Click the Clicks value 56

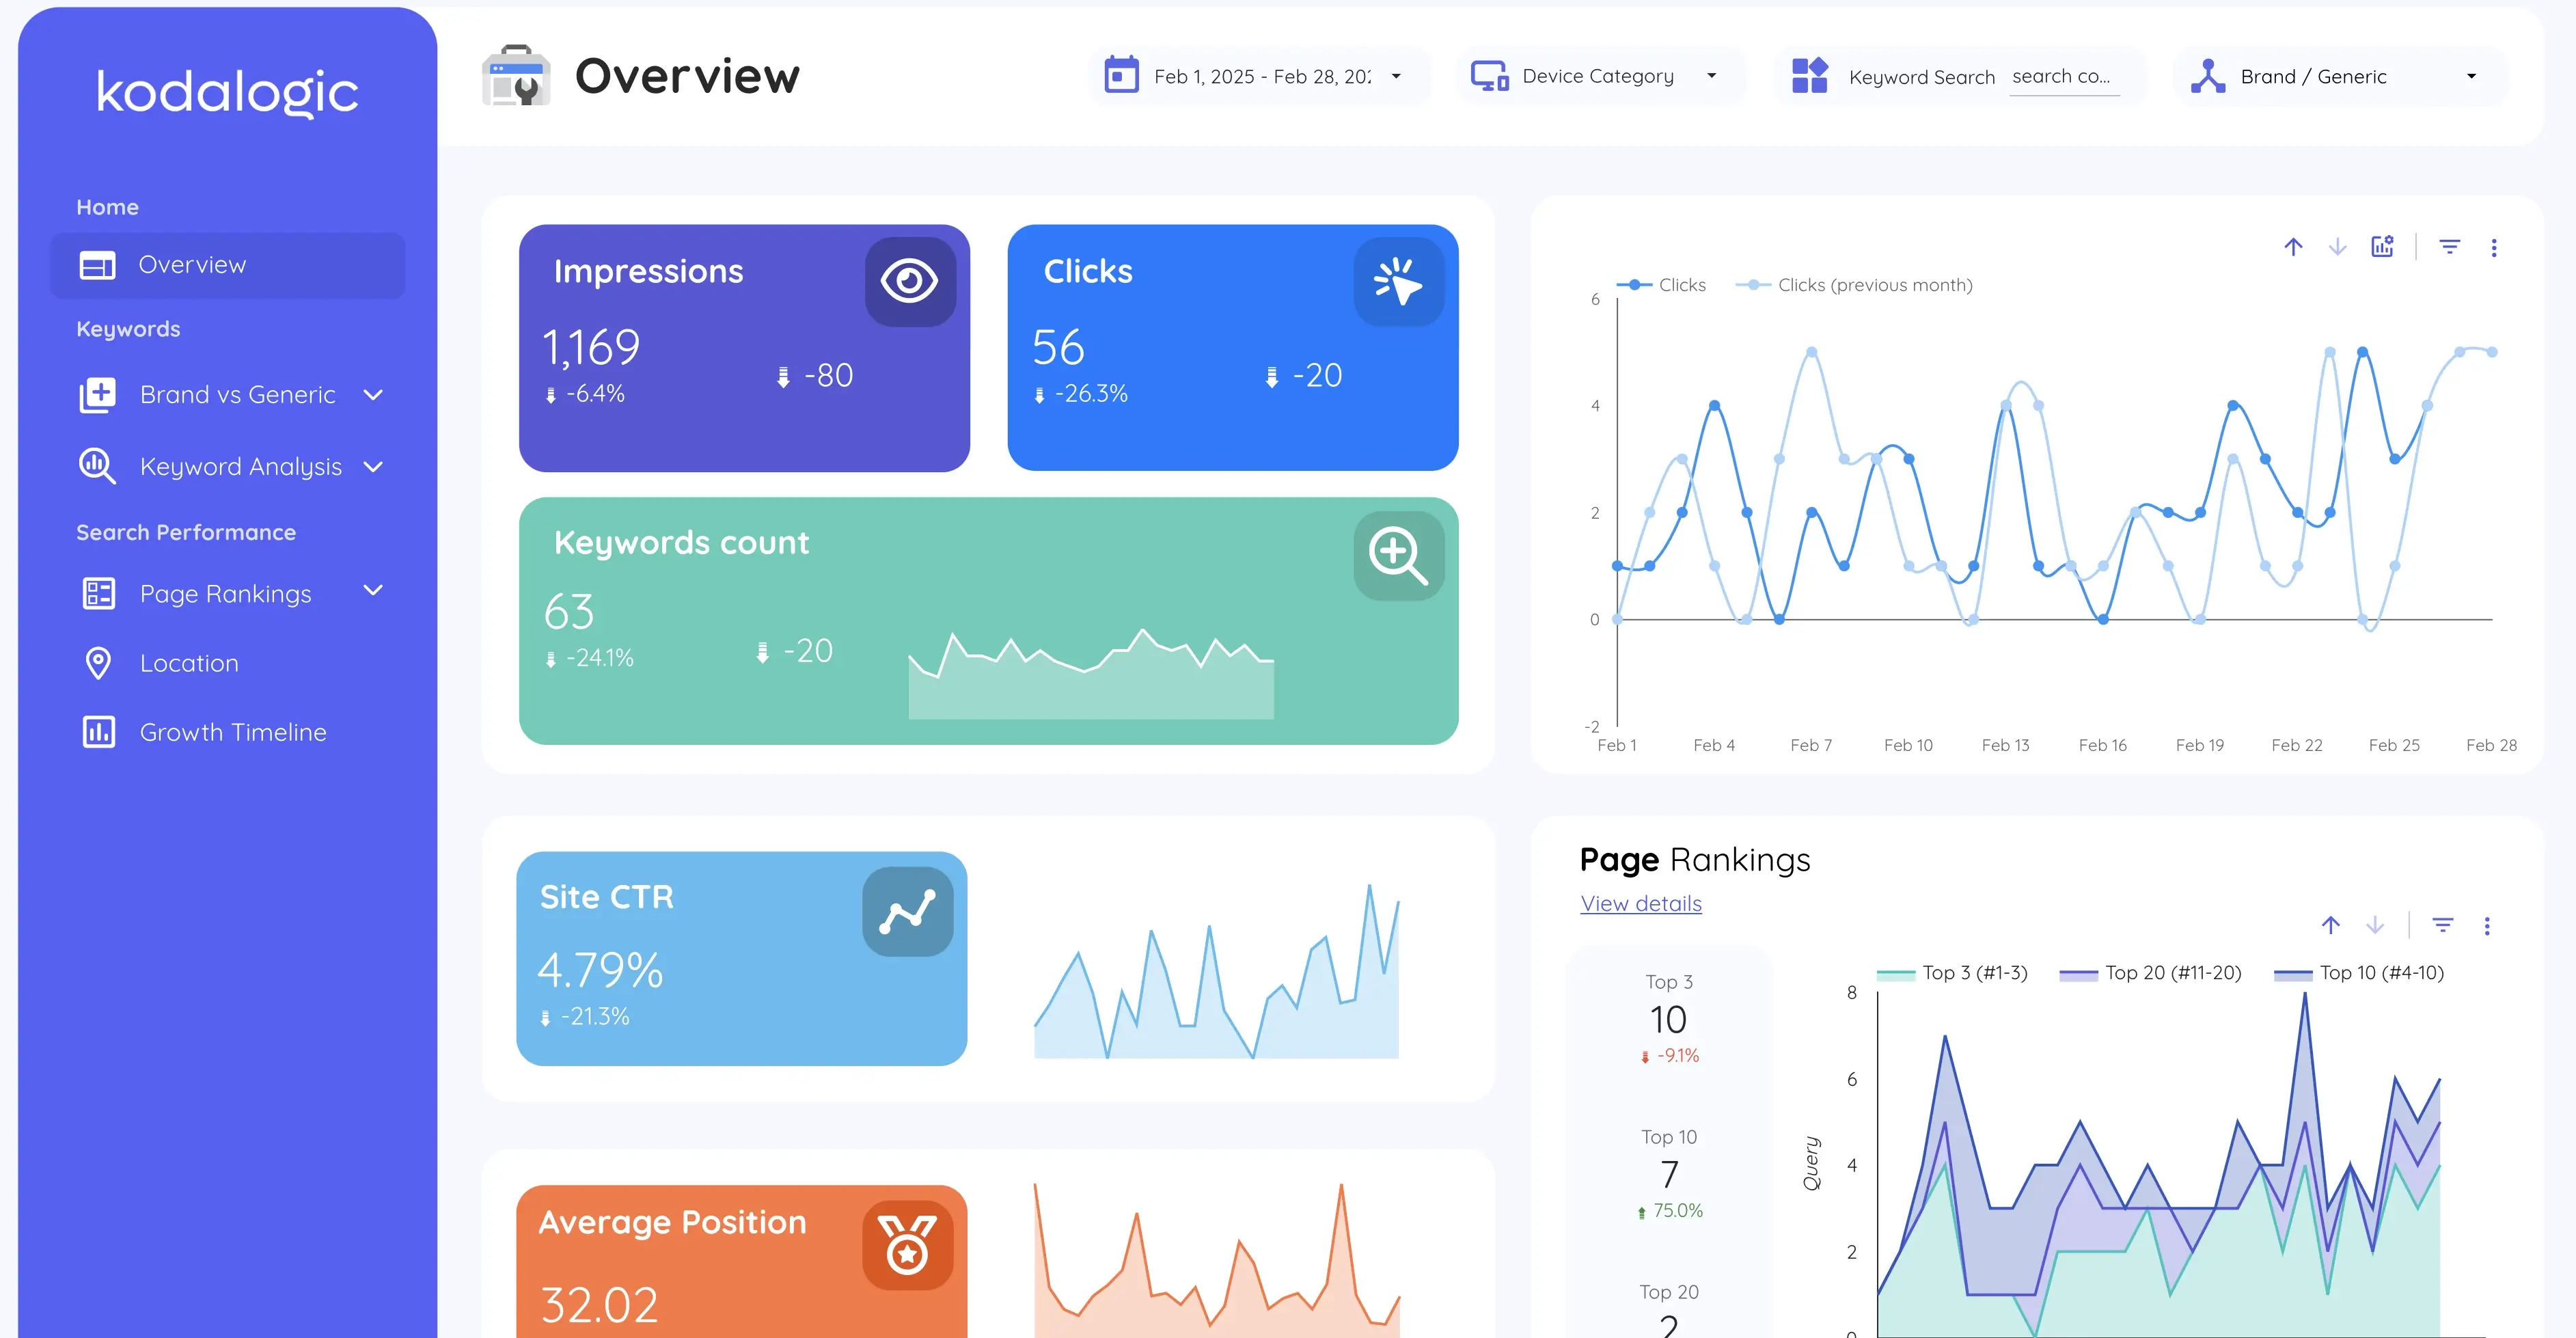pos(1058,347)
